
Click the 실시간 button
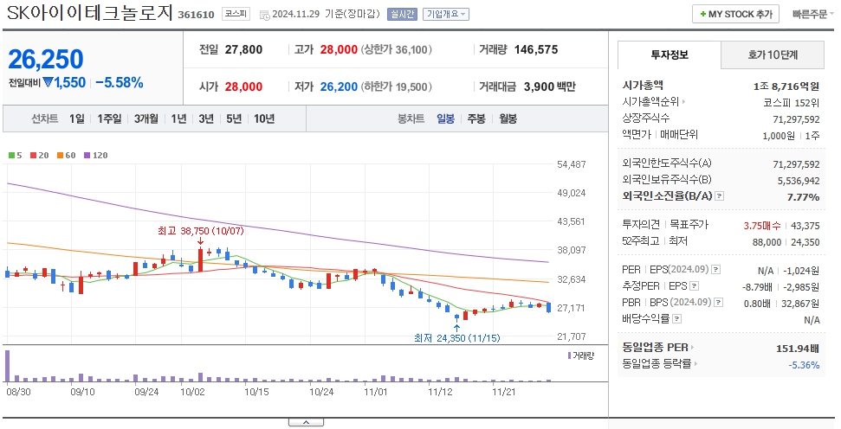(x=402, y=15)
